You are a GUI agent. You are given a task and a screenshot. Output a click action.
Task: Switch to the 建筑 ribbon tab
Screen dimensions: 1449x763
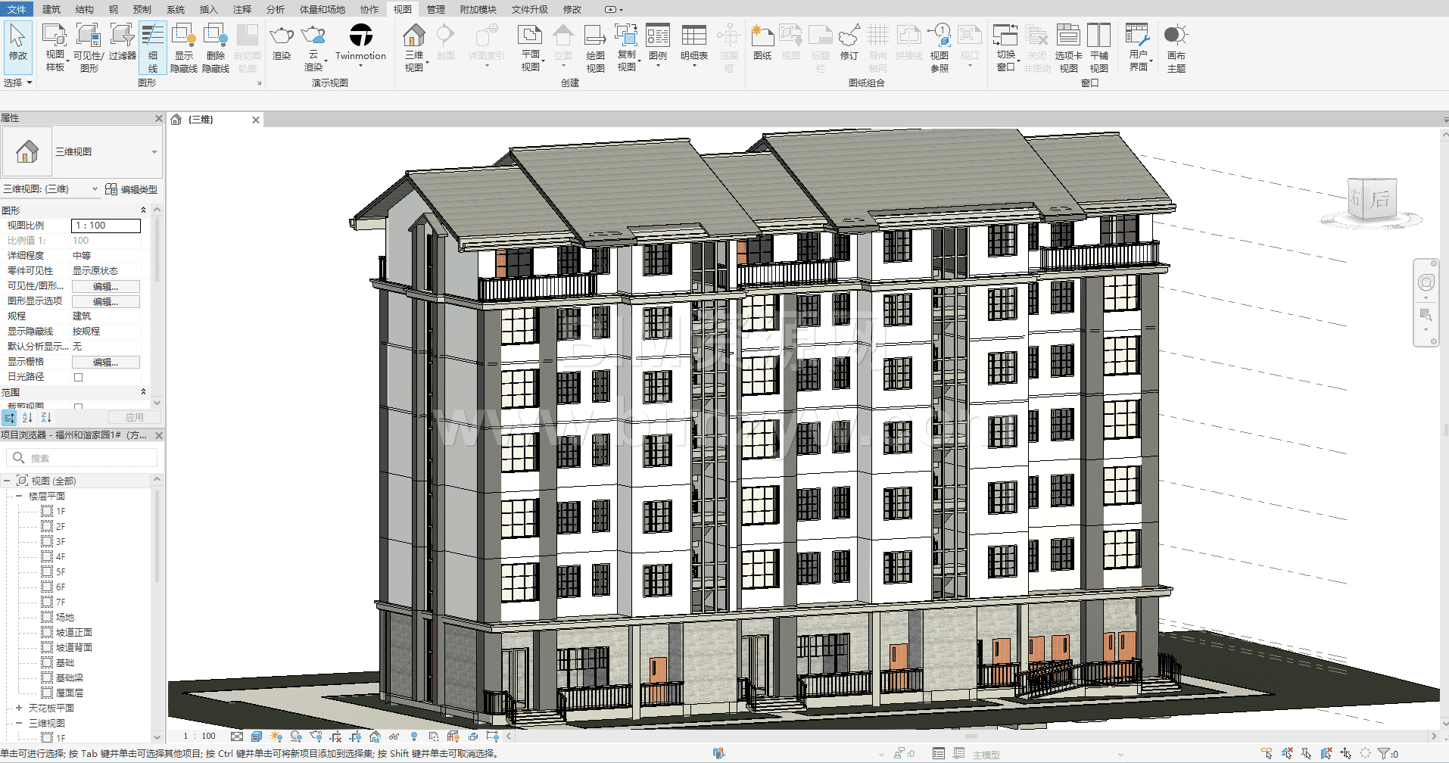coord(51,9)
